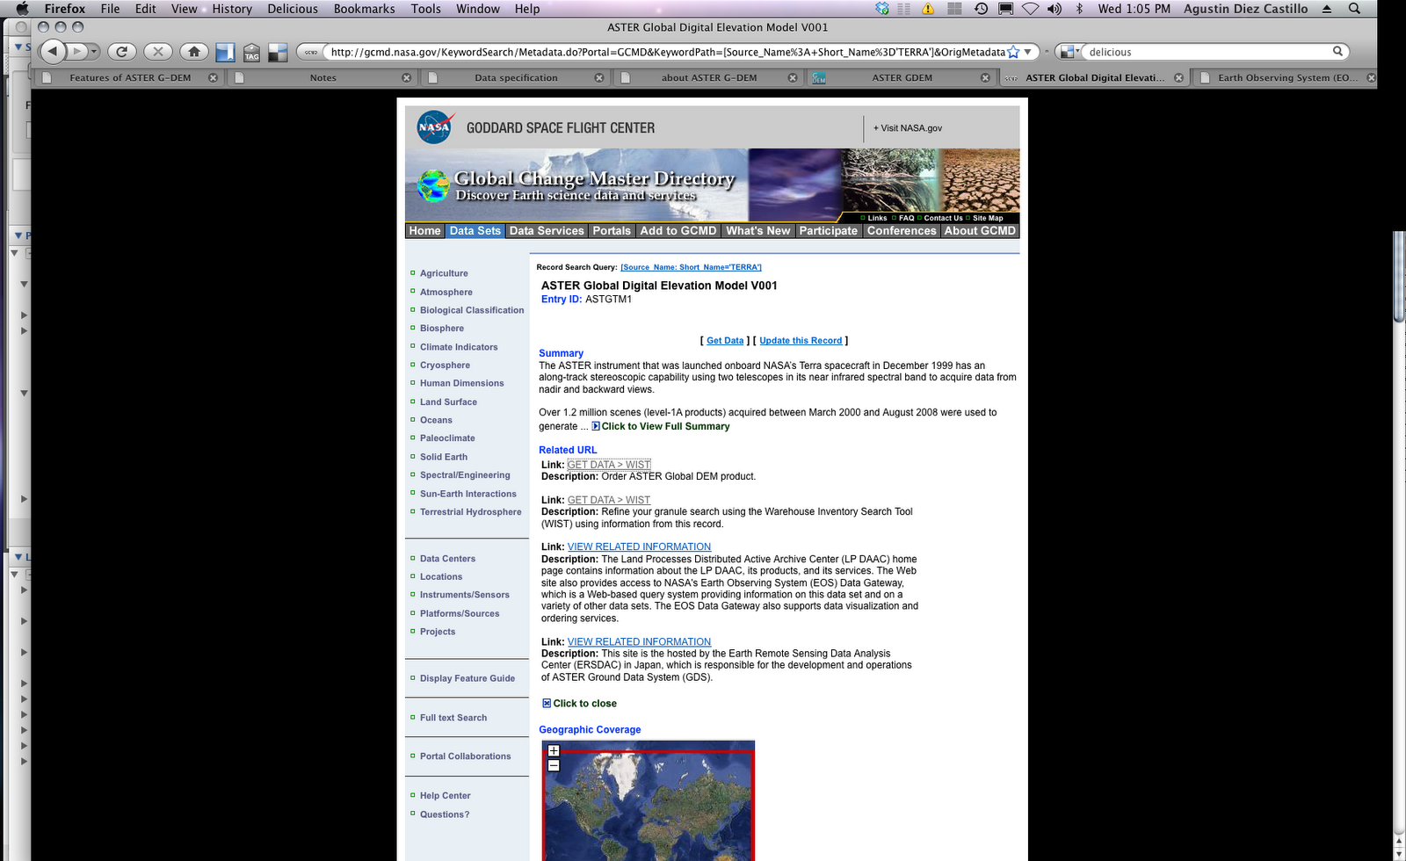Viewport: 1406px width, 861px height.
Task: Click the vertical scrollbar thumb
Action: pyautogui.click(x=1399, y=277)
